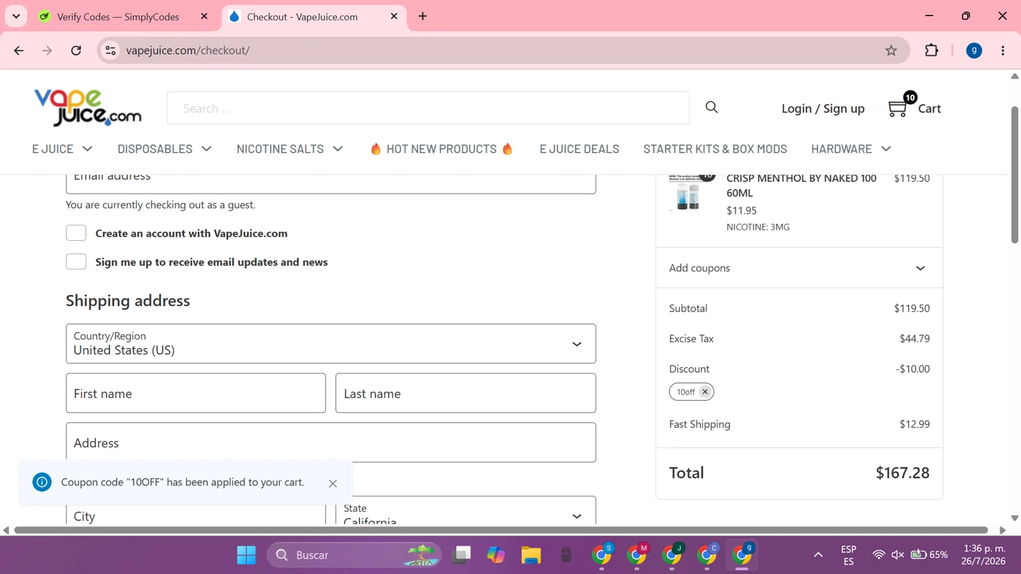This screenshot has height=574, width=1021.
Task: Open the tab search dropdown arrow
Action: 16,16
